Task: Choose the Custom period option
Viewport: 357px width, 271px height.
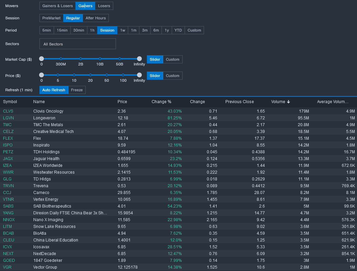Action: 194,30
